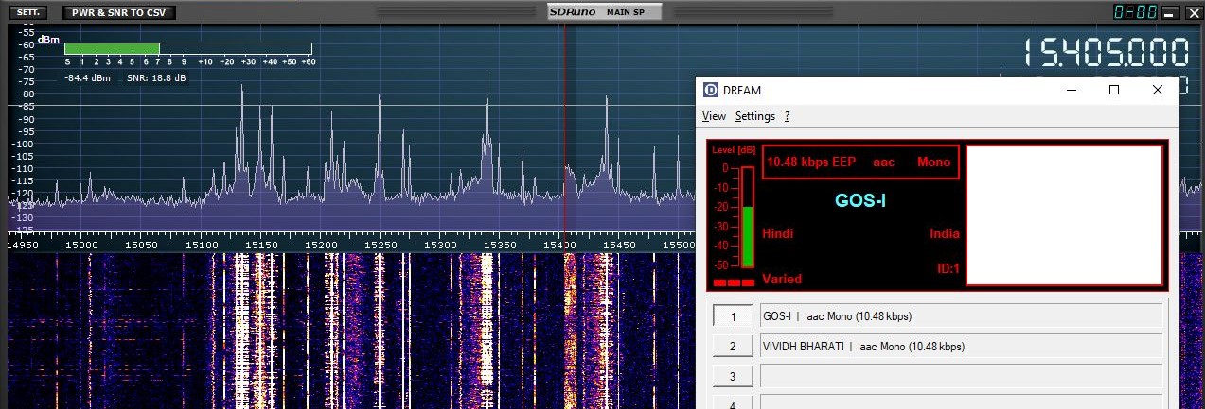
Task: Close the DREAM window
Action: (x=1157, y=90)
